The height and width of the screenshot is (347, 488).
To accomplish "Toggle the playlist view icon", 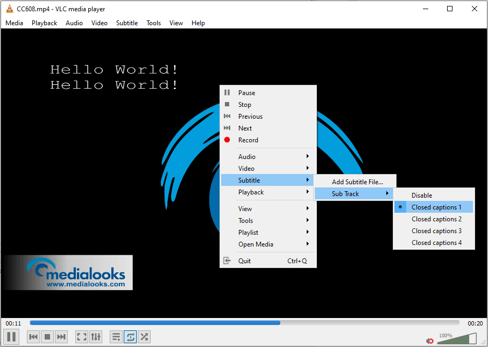I will coord(116,337).
